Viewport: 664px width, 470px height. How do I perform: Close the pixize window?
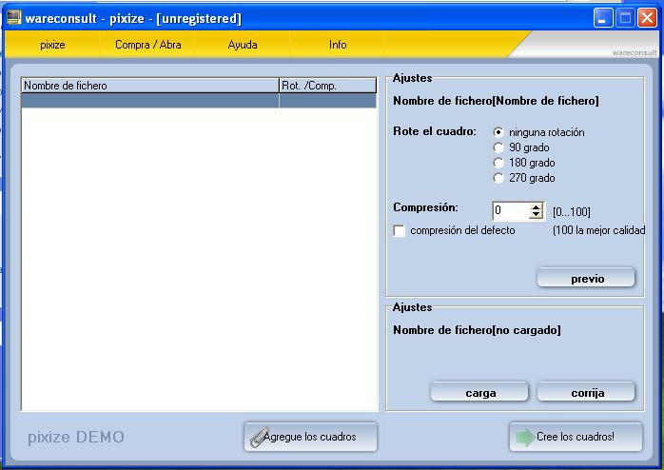pyautogui.click(x=647, y=18)
